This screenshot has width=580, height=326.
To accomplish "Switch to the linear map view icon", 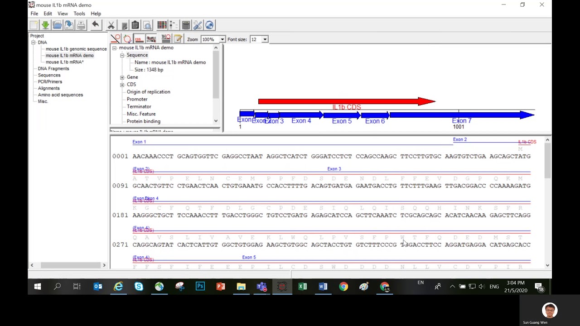I will click(x=116, y=39).
